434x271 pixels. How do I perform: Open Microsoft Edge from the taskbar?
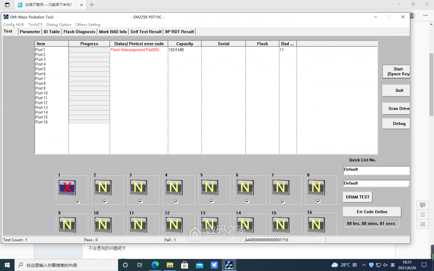pyautogui.click(x=155, y=265)
